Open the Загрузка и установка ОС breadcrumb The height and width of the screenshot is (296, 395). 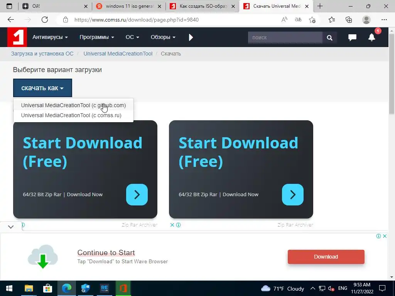click(42, 54)
